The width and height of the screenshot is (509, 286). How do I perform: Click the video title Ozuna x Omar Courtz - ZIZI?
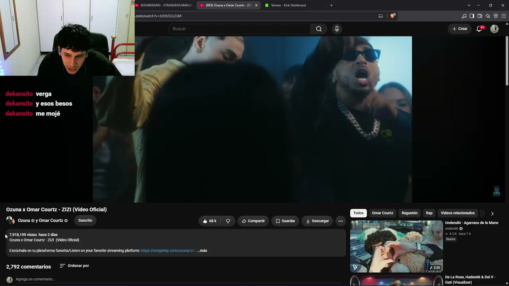56,209
